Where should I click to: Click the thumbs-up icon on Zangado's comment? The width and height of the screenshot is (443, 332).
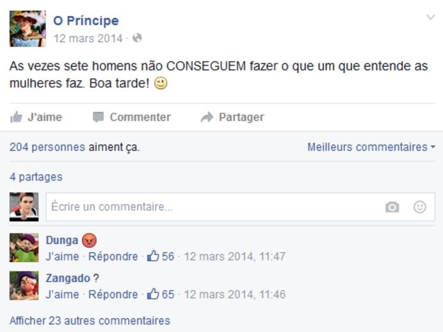[153, 295]
